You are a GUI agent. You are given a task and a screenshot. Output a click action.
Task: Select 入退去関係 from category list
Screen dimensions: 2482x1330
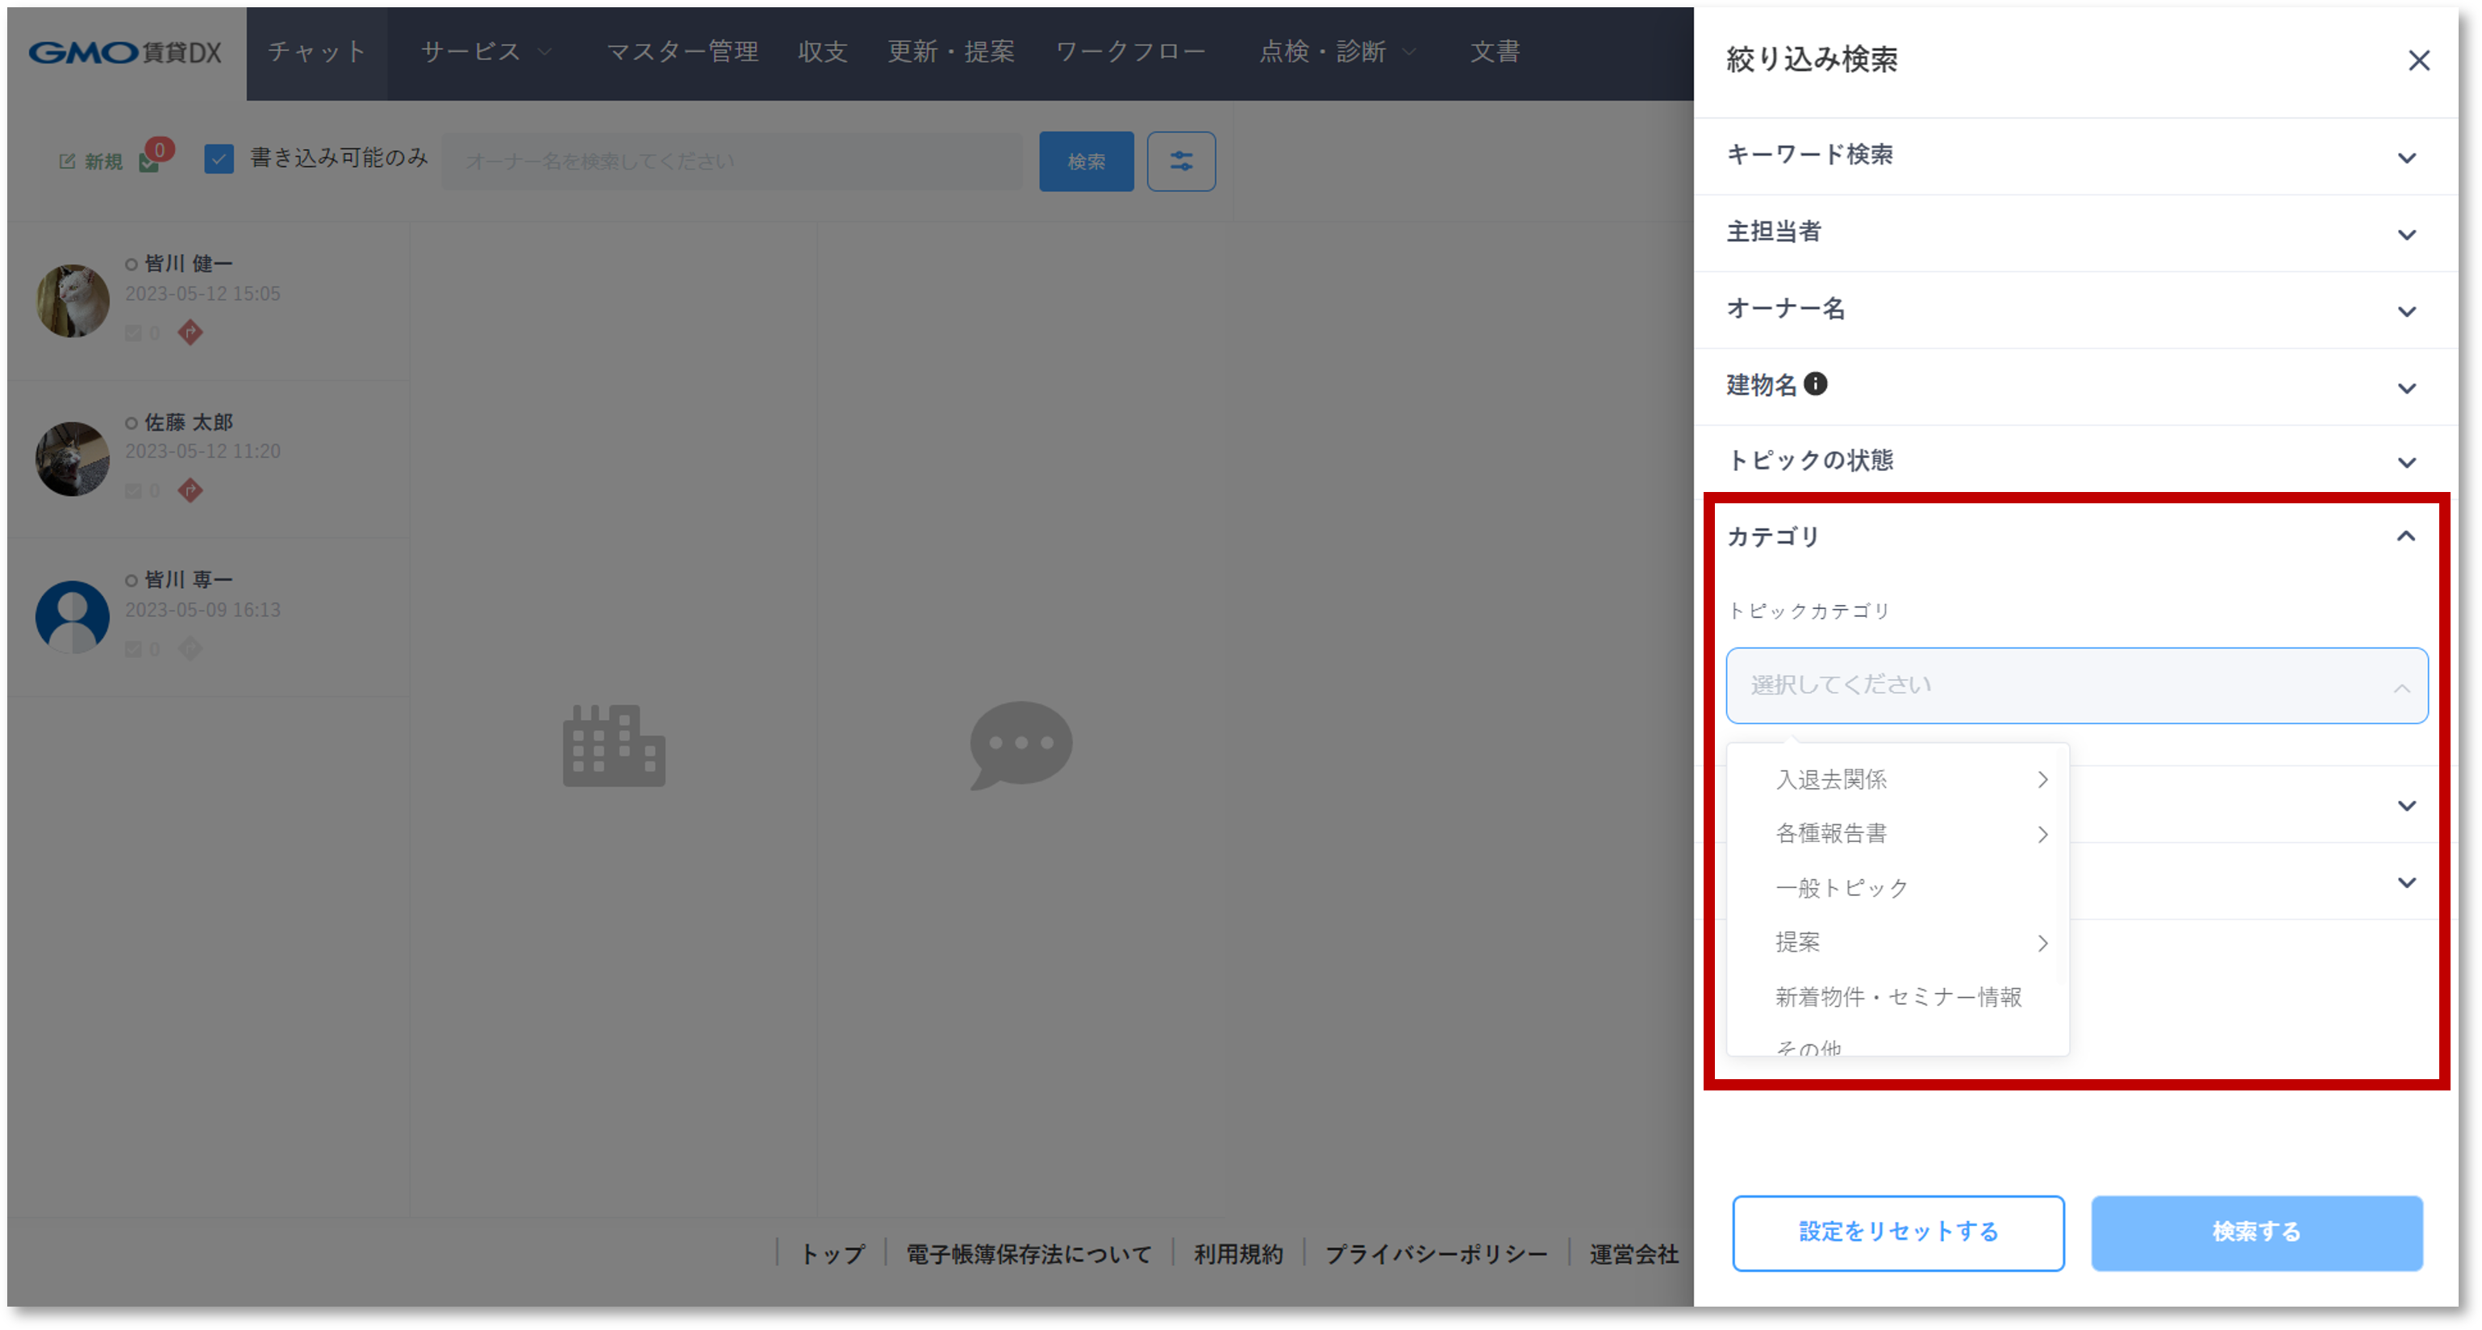point(1831,779)
